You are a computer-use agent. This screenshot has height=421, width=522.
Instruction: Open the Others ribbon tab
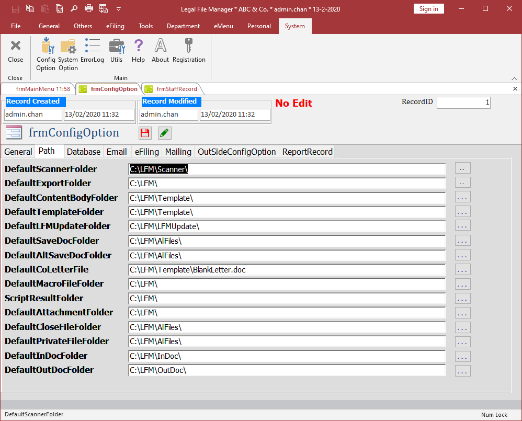(x=83, y=26)
